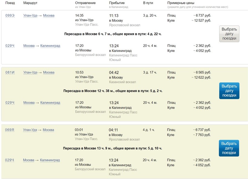Click Улан-Удэ link in train 099Э route
This screenshot has width=248, height=179.
point(30,15)
